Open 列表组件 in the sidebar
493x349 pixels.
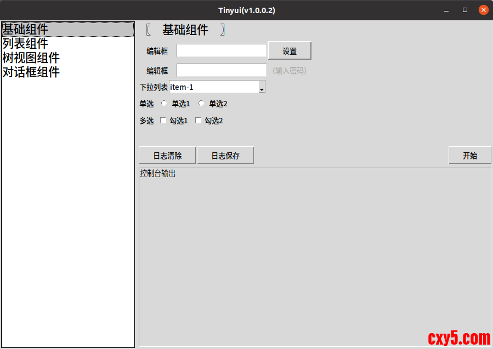pyautogui.click(x=25, y=44)
